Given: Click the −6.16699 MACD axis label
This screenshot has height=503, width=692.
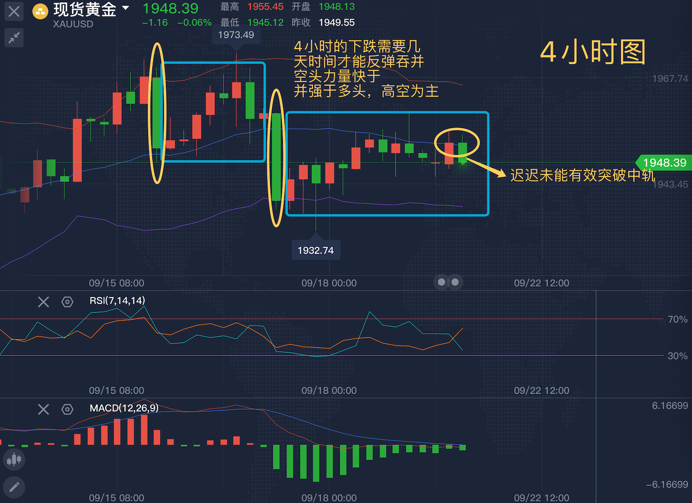Looking at the screenshot, I should point(667,484).
